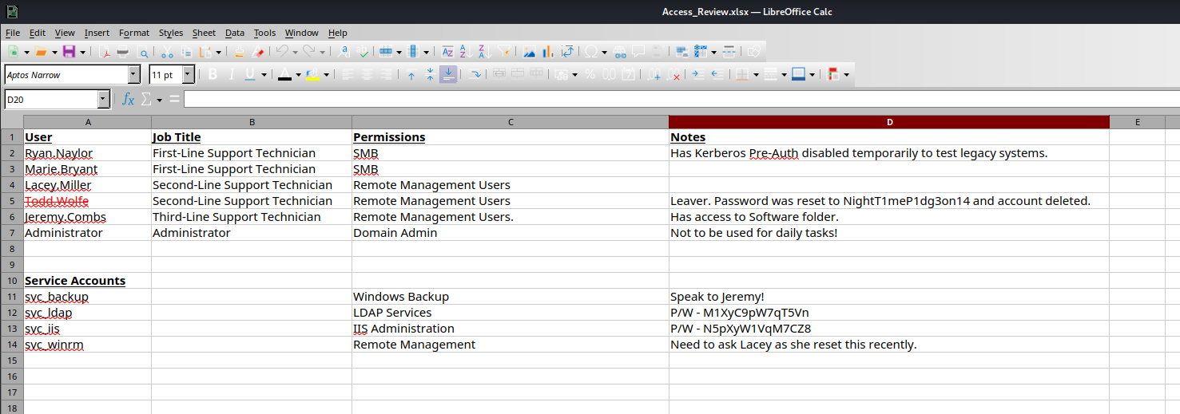Click the Clone Formatting paintbrush icon
This screenshot has height=414, width=1180.
click(x=239, y=52)
